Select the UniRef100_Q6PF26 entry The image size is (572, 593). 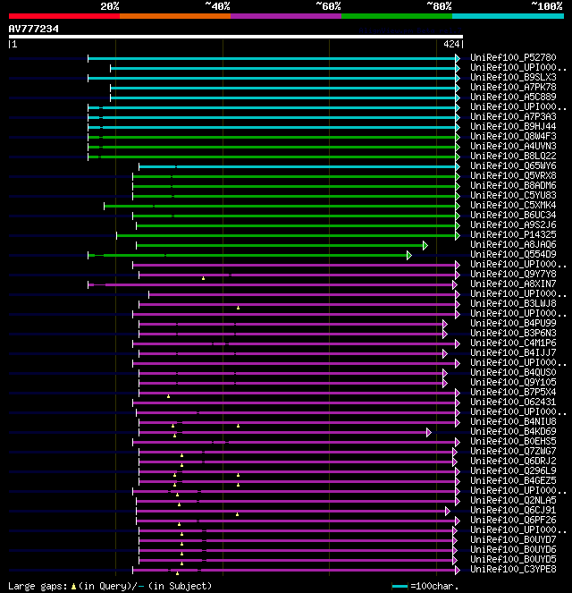tap(513, 520)
